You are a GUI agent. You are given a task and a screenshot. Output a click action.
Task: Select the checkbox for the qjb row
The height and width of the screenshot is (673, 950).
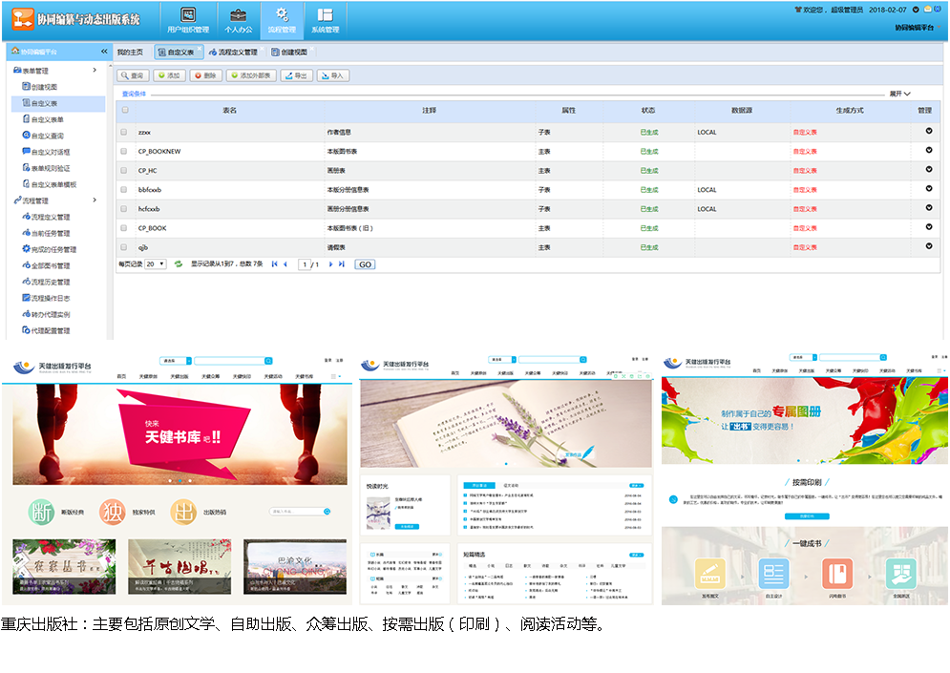[x=124, y=247]
